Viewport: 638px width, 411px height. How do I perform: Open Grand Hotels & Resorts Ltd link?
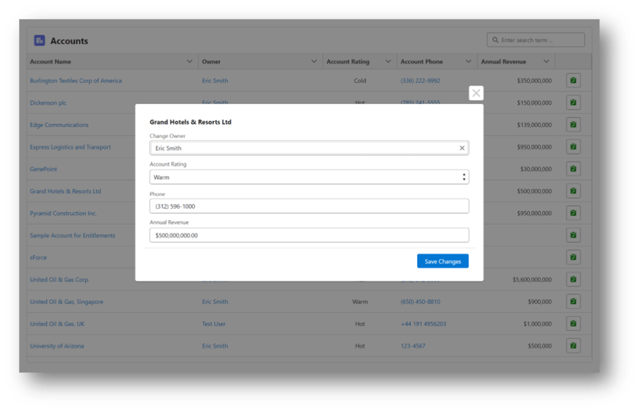tap(65, 191)
